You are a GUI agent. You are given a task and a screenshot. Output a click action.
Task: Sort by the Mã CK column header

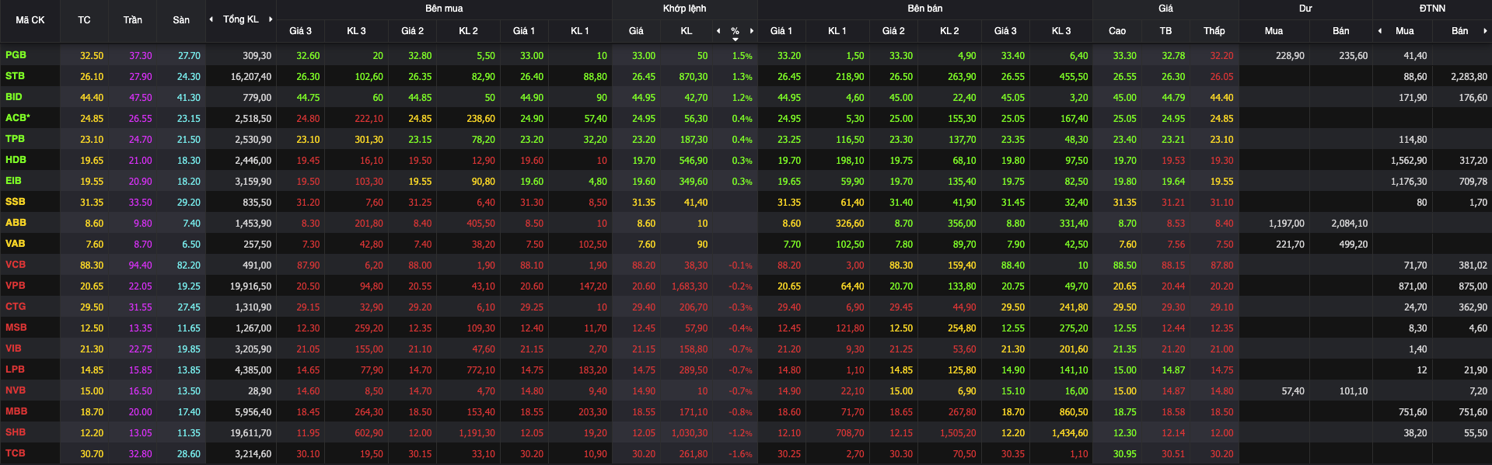[x=30, y=20]
